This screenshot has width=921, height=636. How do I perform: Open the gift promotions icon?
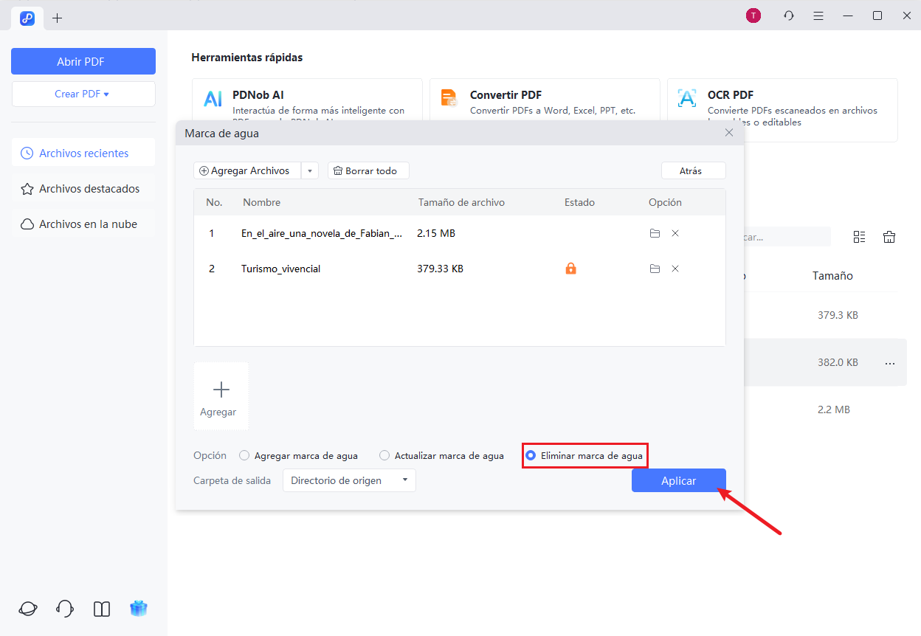click(x=138, y=609)
